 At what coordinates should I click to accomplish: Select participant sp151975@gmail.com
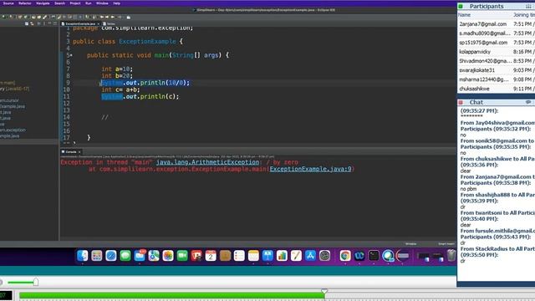(483, 43)
